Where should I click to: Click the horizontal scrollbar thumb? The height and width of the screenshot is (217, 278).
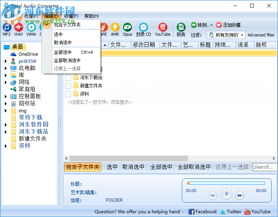[x=129, y=158]
